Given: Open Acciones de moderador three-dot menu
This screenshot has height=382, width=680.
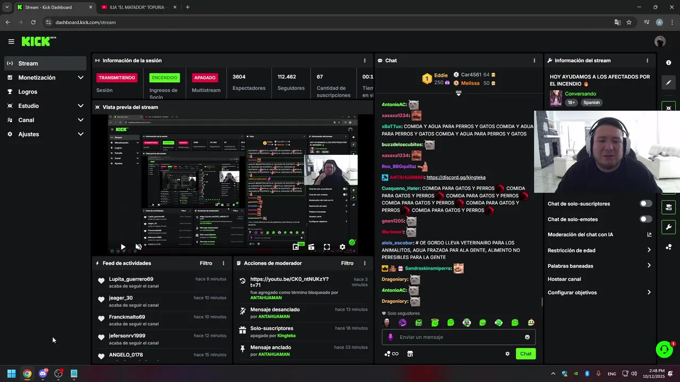Looking at the screenshot, I should 364,263.
